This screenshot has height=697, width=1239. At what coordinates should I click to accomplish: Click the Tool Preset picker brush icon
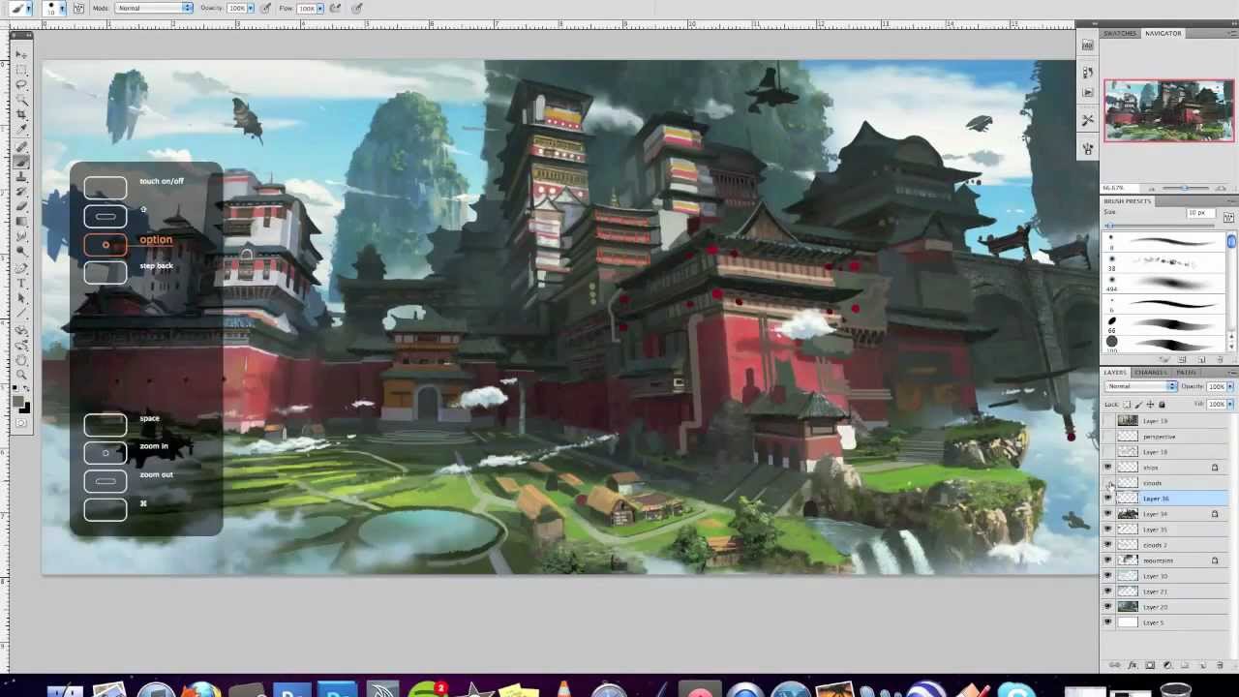20,8
